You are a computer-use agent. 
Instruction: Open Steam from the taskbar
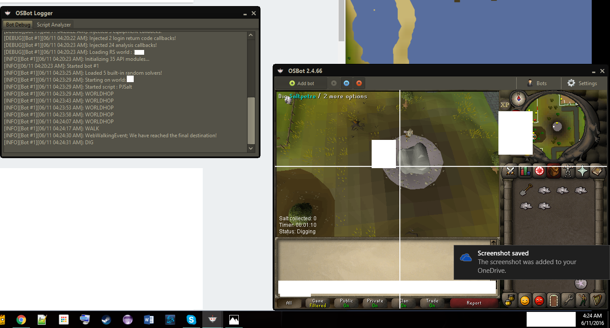point(106,320)
